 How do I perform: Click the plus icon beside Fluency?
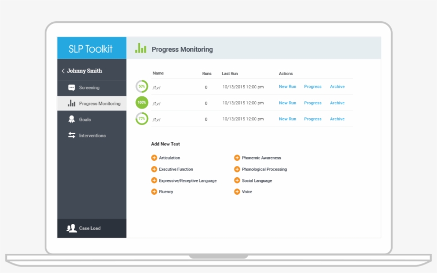click(x=154, y=192)
